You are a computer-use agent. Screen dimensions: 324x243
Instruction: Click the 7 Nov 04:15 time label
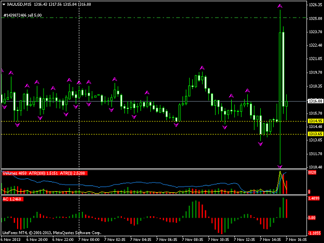click(140, 239)
